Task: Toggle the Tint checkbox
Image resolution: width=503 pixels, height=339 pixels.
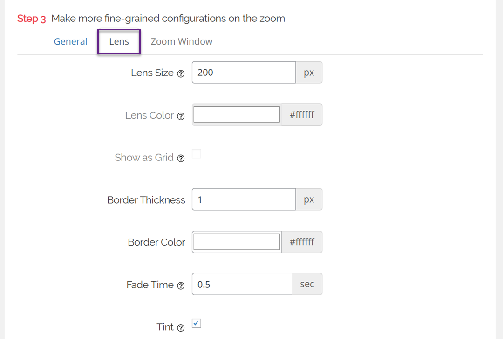Action: [x=197, y=323]
